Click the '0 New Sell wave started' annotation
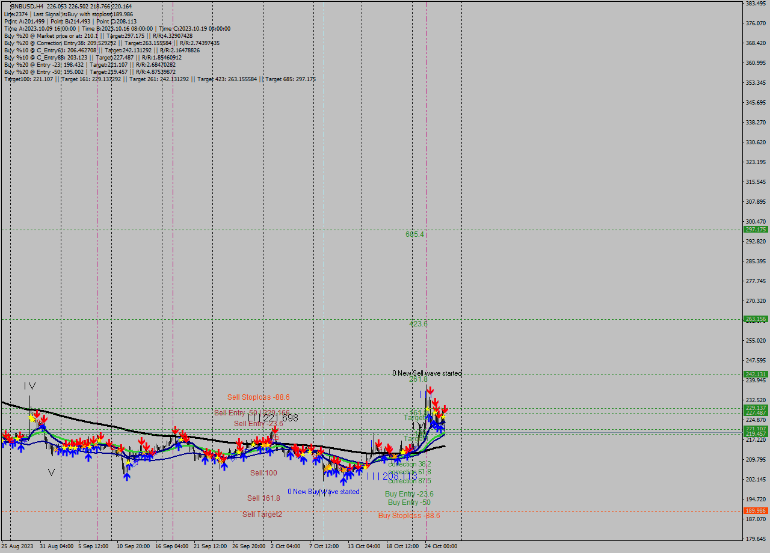 (427, 373)
